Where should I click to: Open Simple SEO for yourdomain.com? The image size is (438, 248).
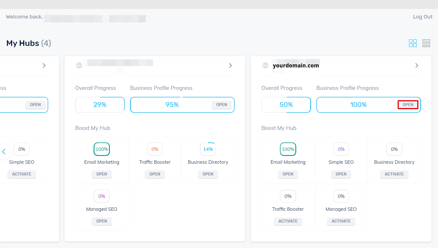[x=341, y=174]
